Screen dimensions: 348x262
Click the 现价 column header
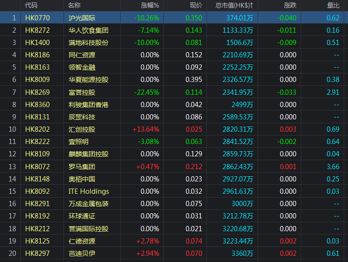196,5
